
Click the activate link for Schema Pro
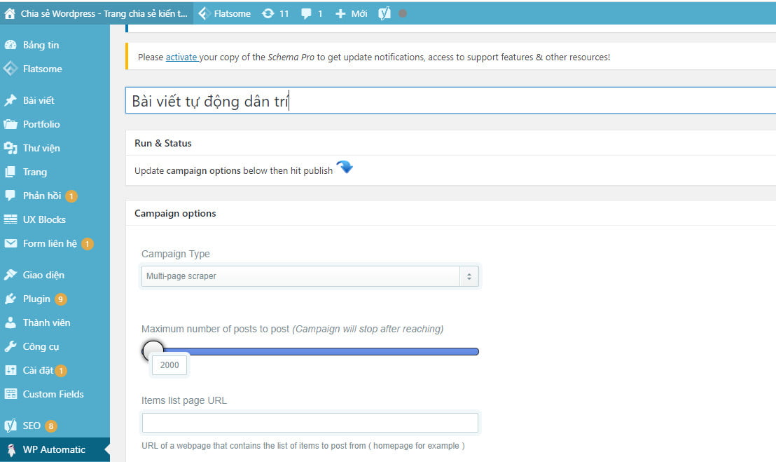[x=182, y=57]
